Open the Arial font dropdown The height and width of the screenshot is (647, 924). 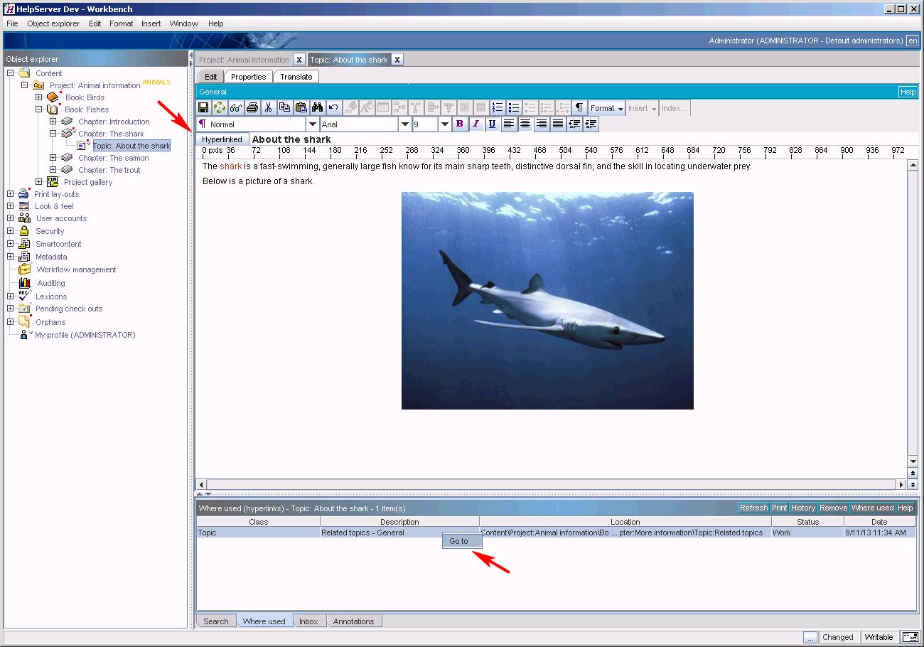click(x=404, y=123)
